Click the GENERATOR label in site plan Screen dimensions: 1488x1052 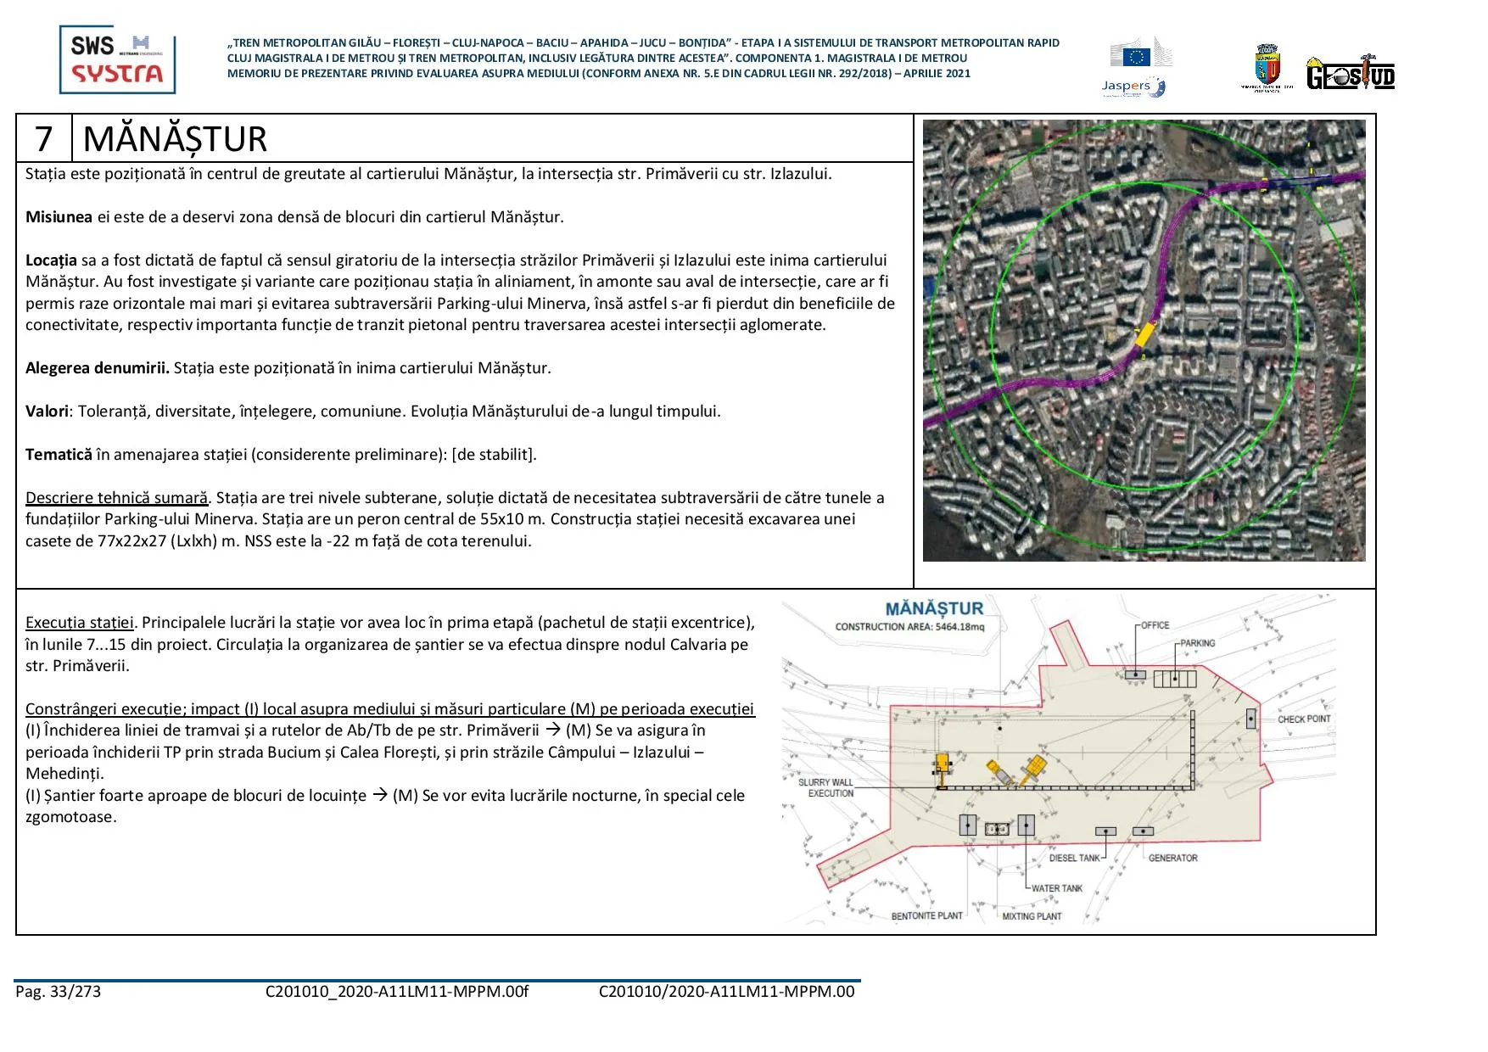pos(1172,858)
